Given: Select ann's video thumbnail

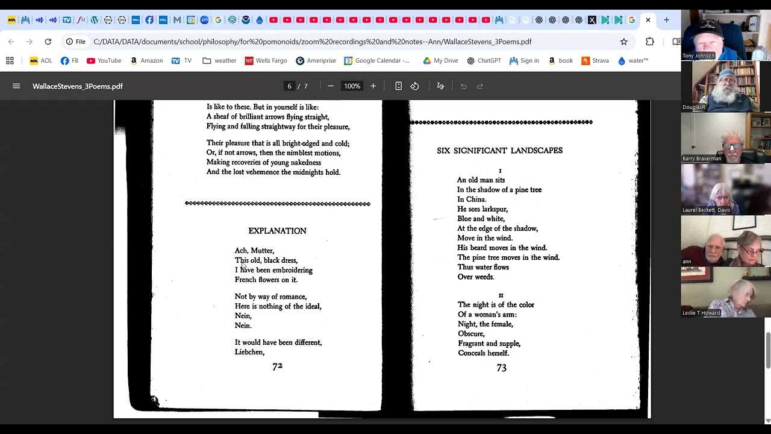Looking at the screenshot, I should [x=726, y=241].
